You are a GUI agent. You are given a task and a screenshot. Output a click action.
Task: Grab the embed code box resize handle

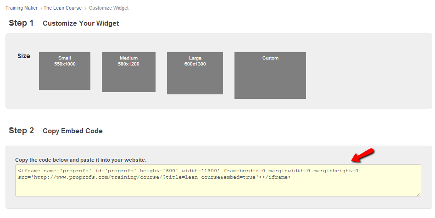[x=418, y=194]
